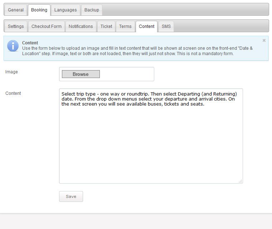Open the General tab
This screenshot has width=272, height=229.
click(x=16, y=10)
